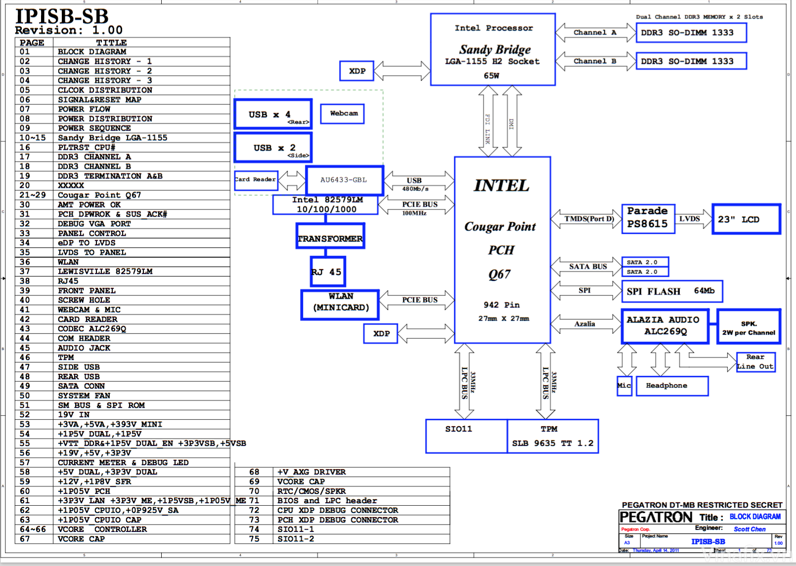Click the CURRENT METER & DEBUG LED row
Screen dimensions: 796x566
(122, 463)
